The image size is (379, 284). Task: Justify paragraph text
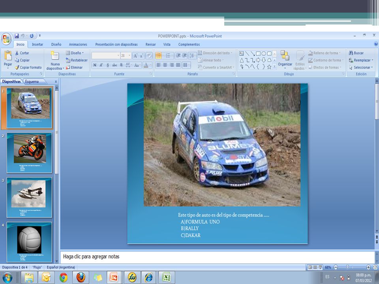point(178,65)
